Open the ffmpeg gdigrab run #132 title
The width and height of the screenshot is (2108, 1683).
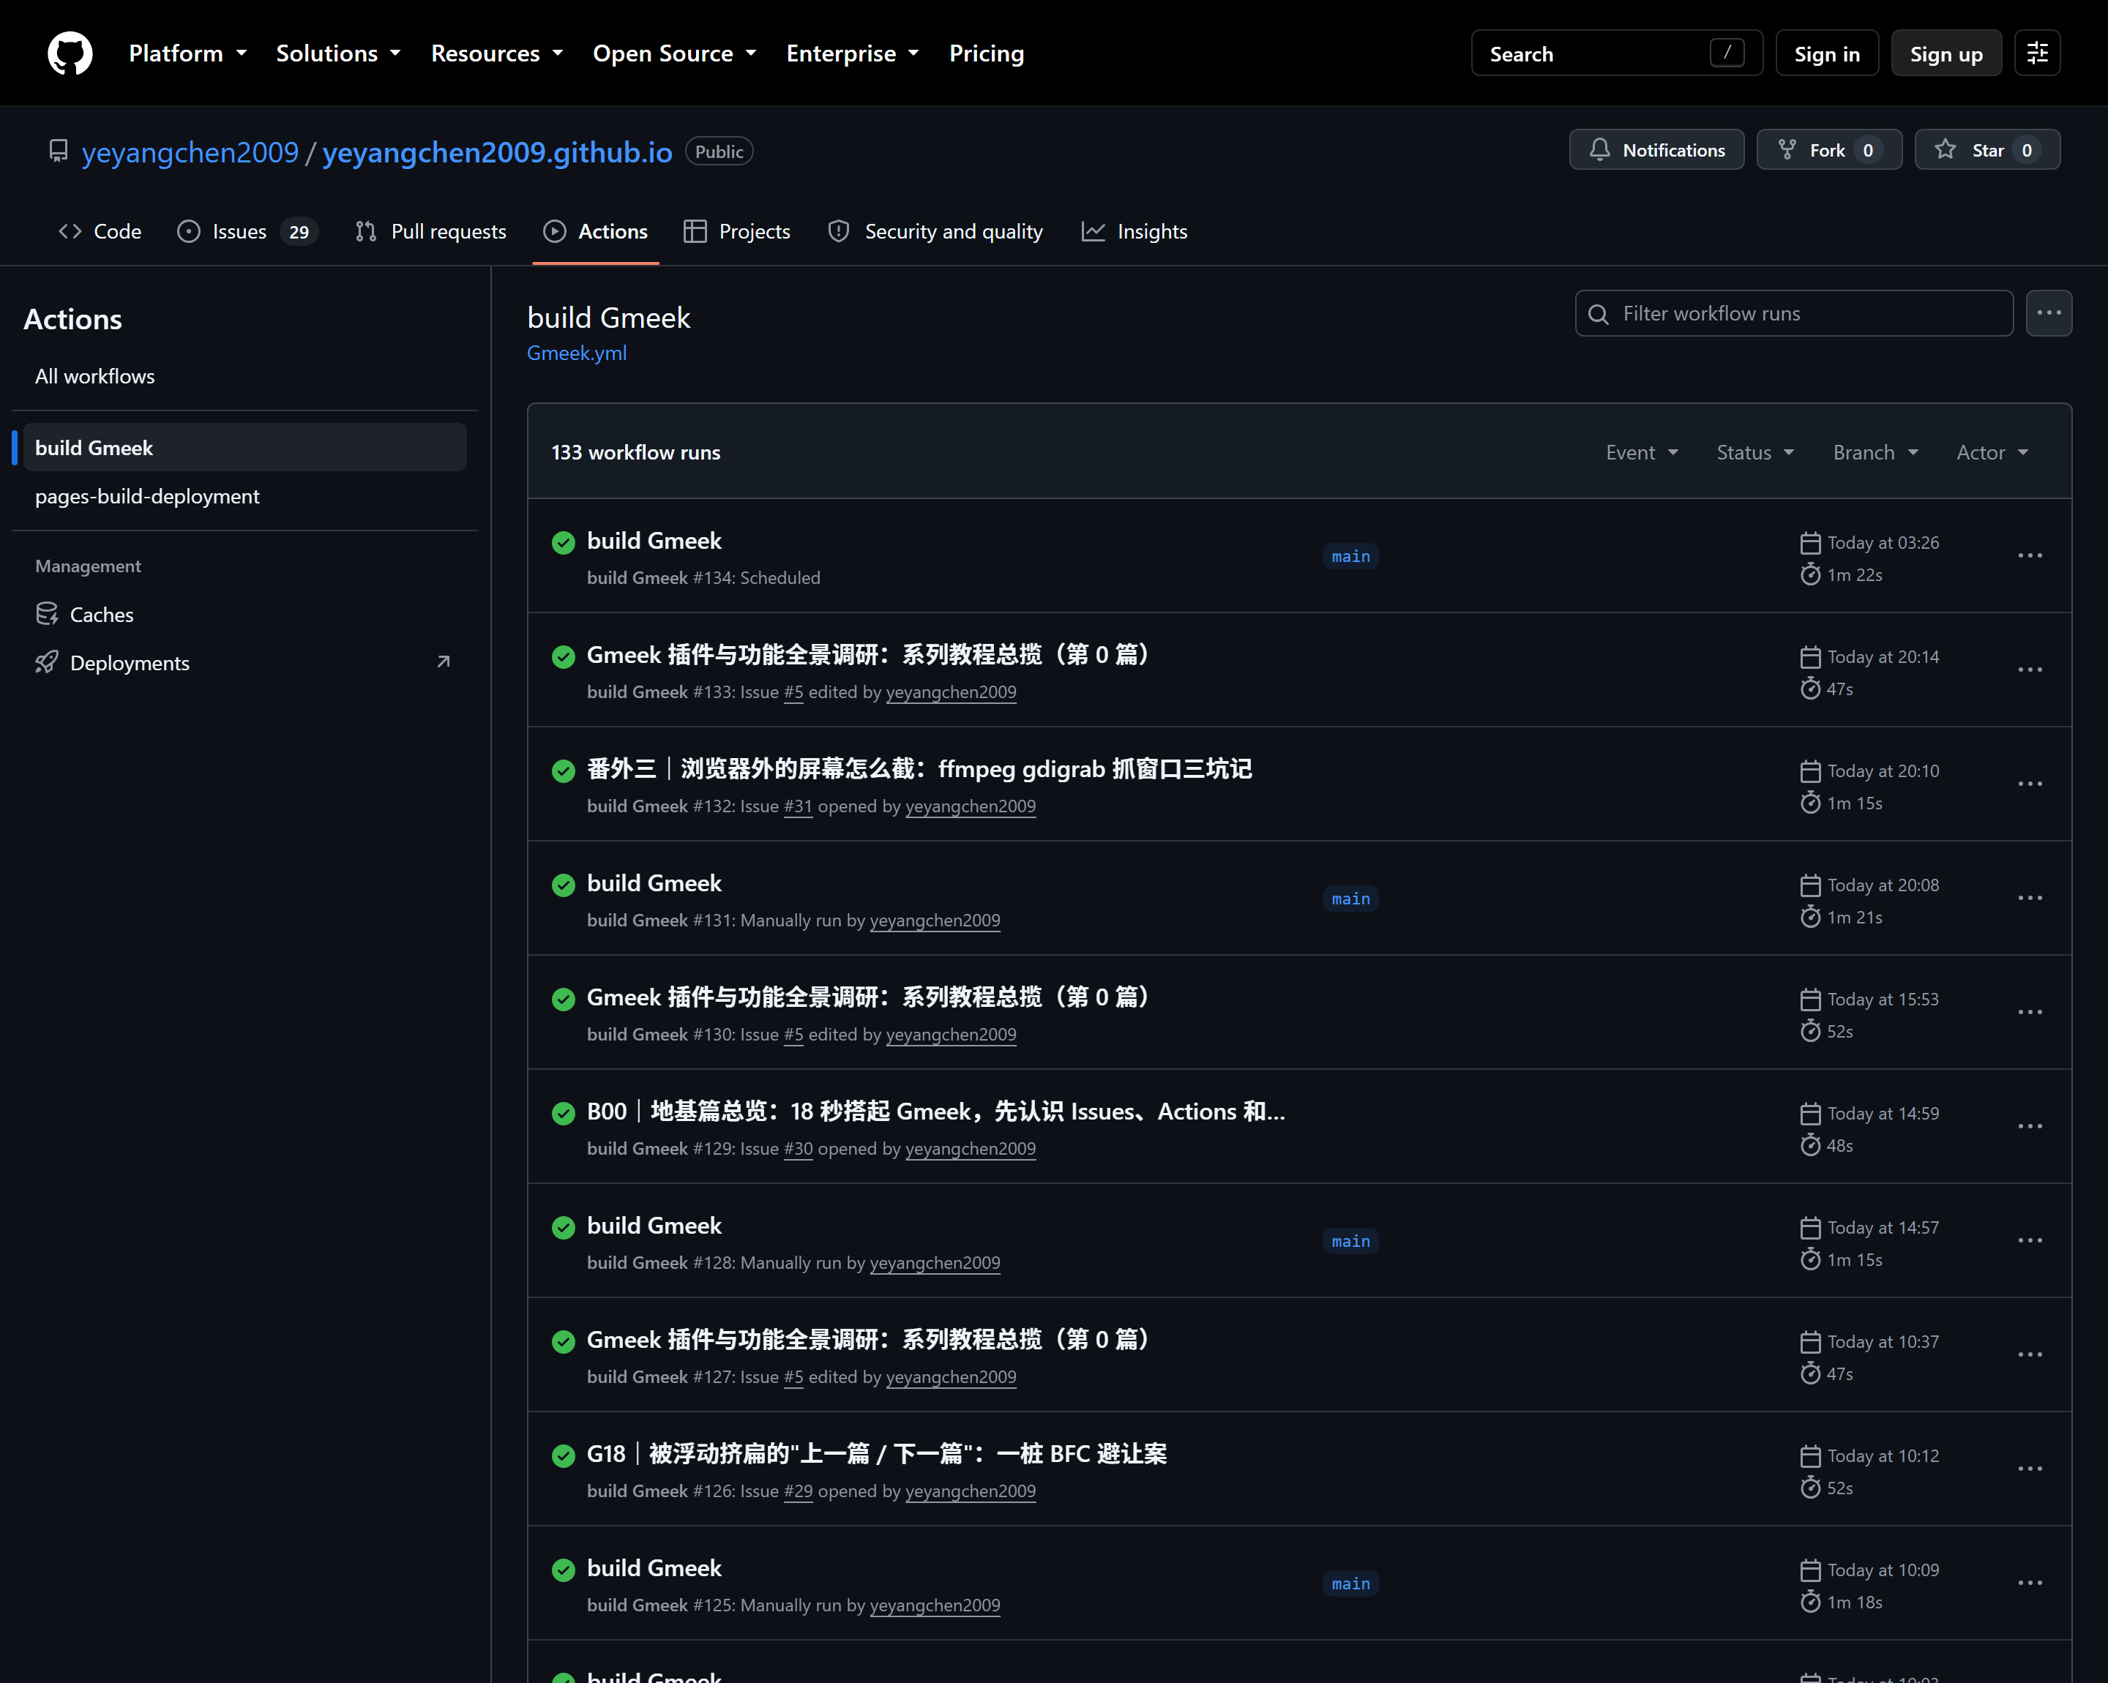click(919, 769)
